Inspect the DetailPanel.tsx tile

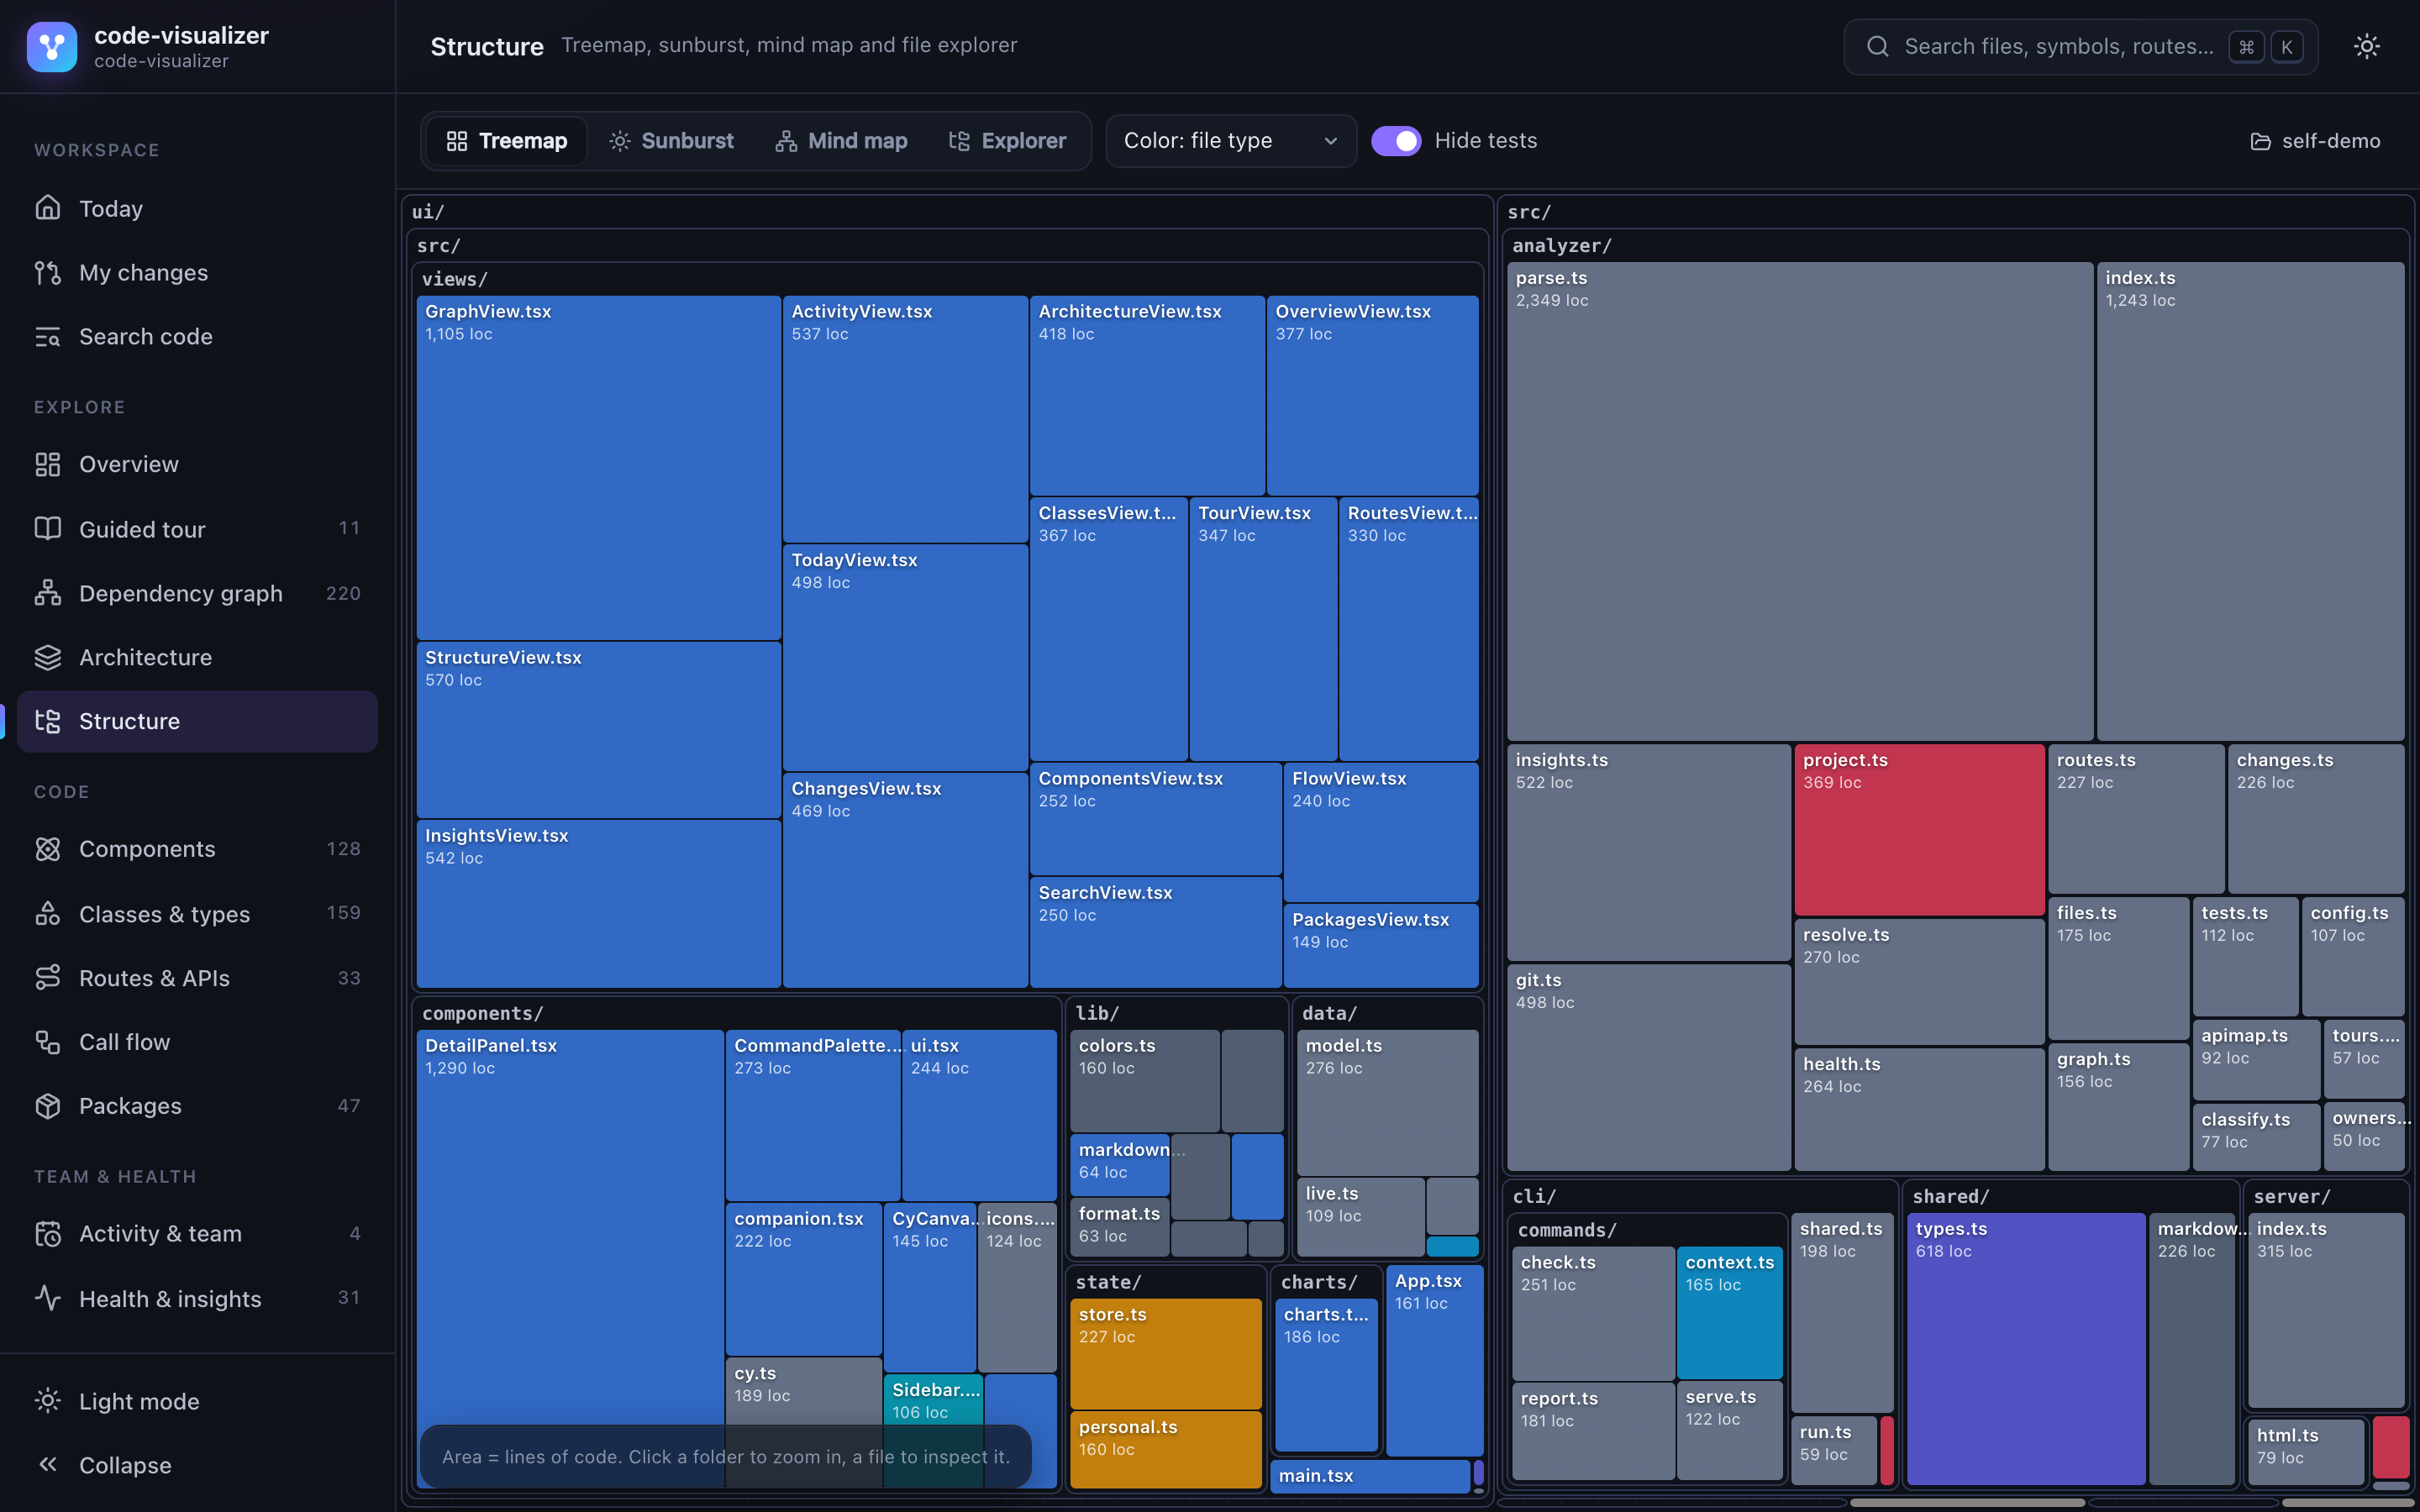click(569, 1258)
